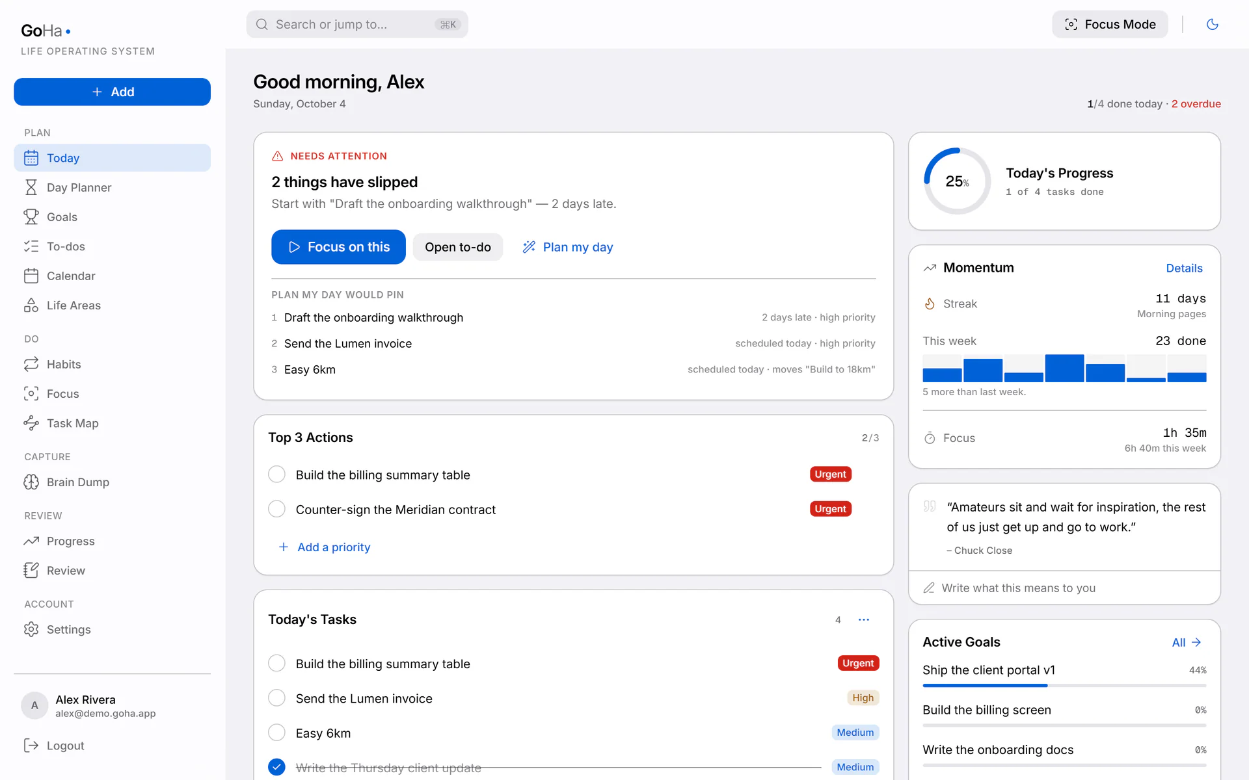Open Settings gear item

pos(112,629)
